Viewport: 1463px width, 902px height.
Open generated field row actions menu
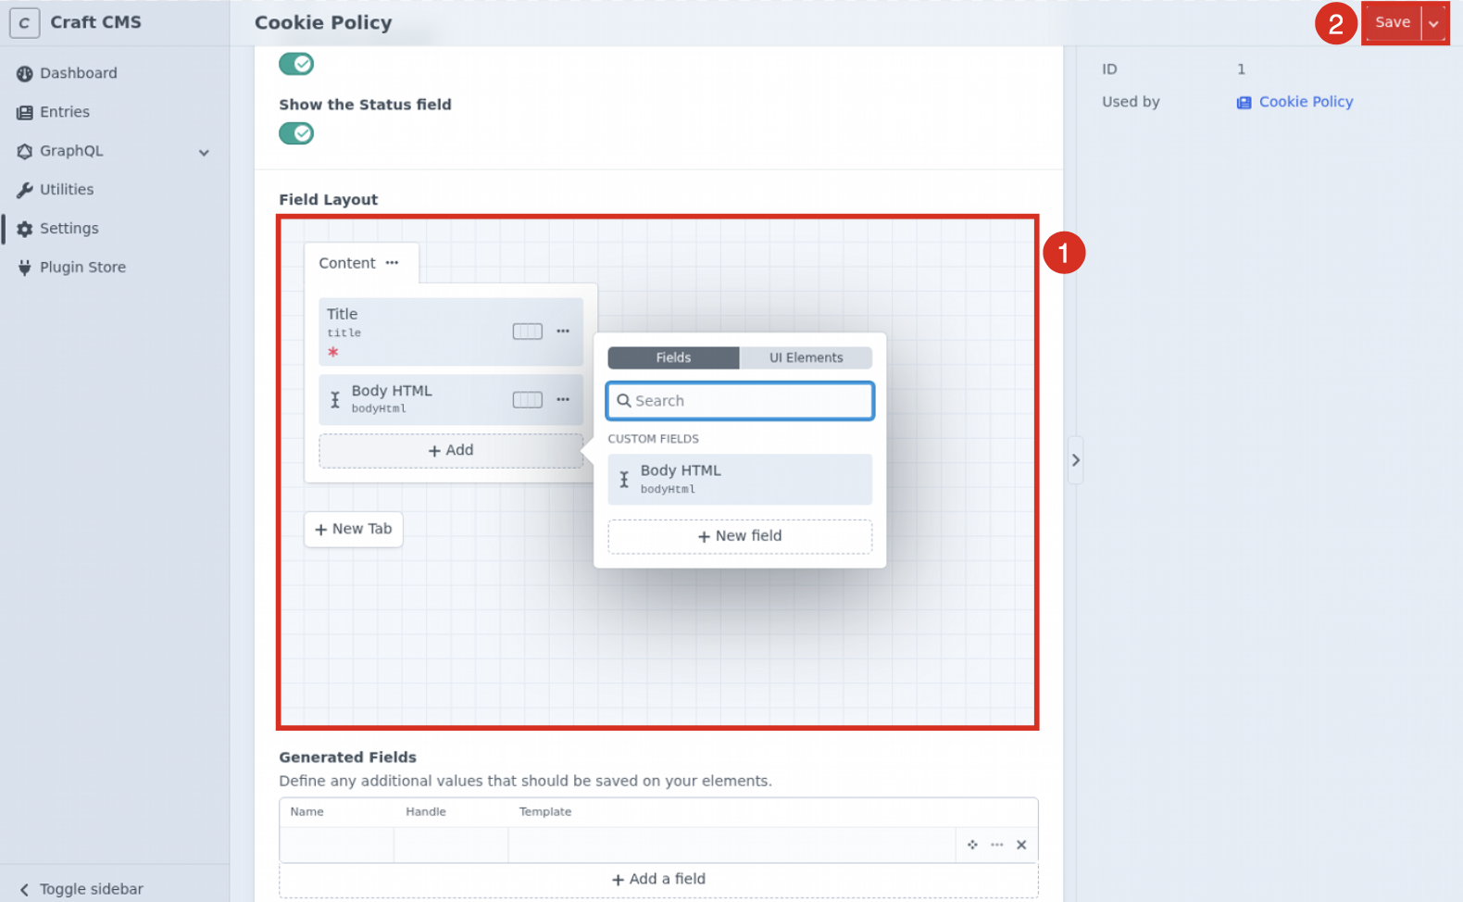pos(997,845)
